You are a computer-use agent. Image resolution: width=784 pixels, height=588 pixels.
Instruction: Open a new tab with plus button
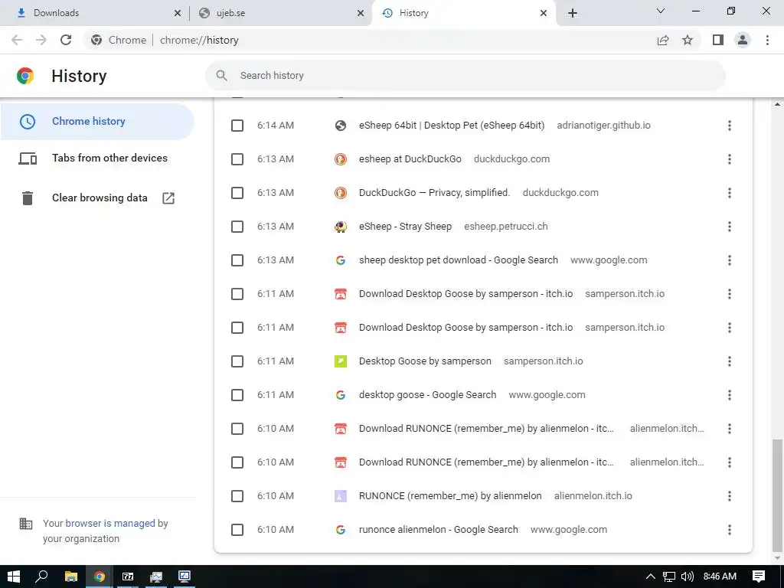tap(573, 13)
